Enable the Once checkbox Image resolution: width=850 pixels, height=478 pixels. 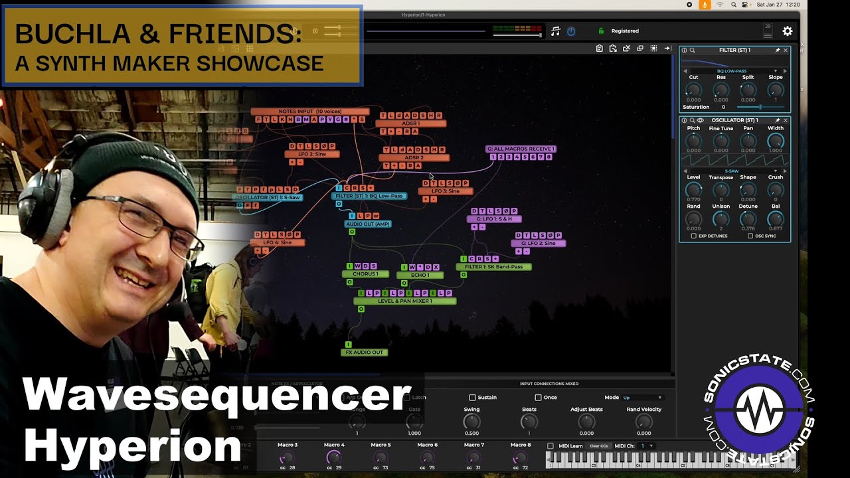(x=538, y=398)
